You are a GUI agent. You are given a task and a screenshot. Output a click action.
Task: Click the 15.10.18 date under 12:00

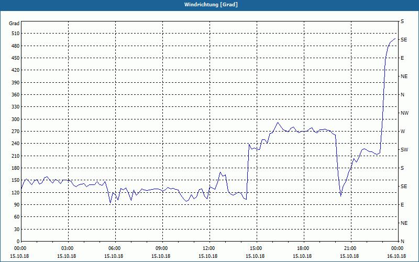[208, 256]
